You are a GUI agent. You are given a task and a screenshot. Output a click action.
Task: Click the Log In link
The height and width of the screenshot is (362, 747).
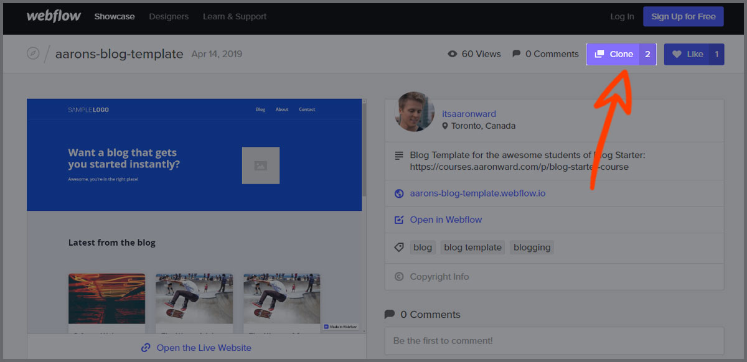tap(622, 17)
